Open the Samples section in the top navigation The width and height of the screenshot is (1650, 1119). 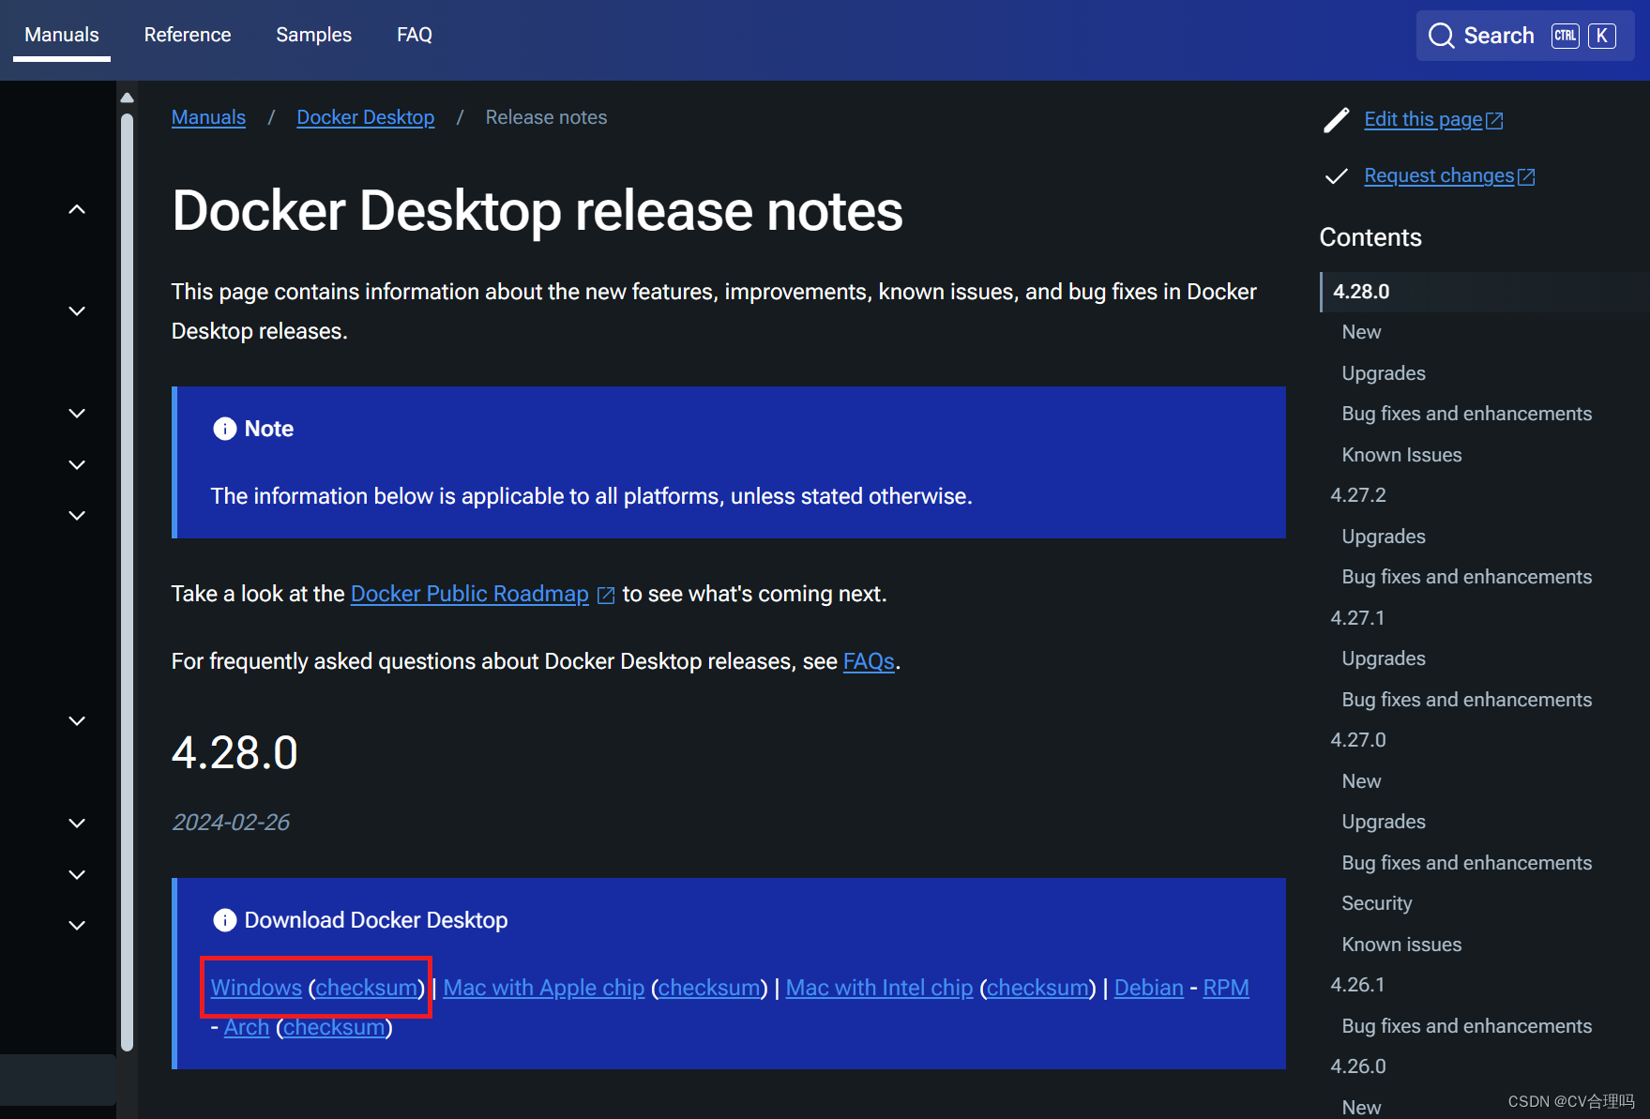[313, 34]
